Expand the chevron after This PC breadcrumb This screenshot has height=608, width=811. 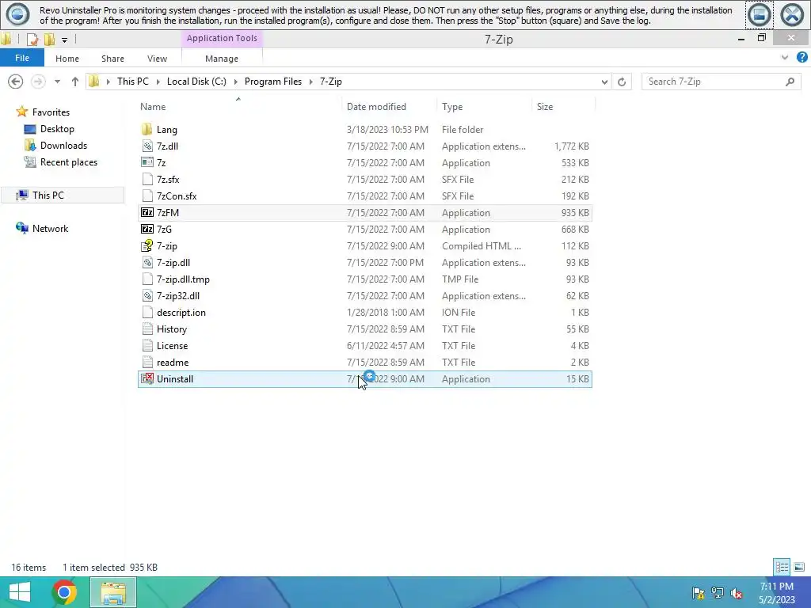(158, 82)
